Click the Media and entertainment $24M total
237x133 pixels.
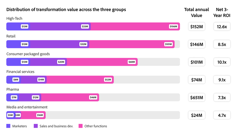point(196,115)
